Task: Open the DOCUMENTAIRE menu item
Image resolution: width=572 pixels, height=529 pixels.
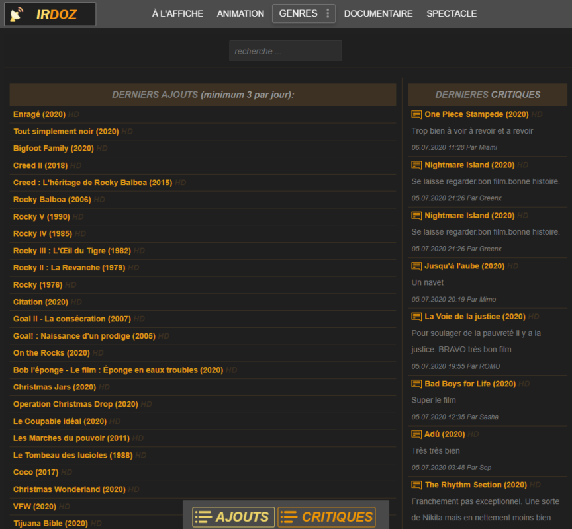Action: pos(378,13)
